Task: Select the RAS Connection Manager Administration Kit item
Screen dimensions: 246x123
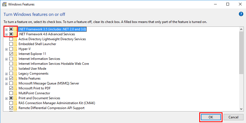Action: (57, 103)
